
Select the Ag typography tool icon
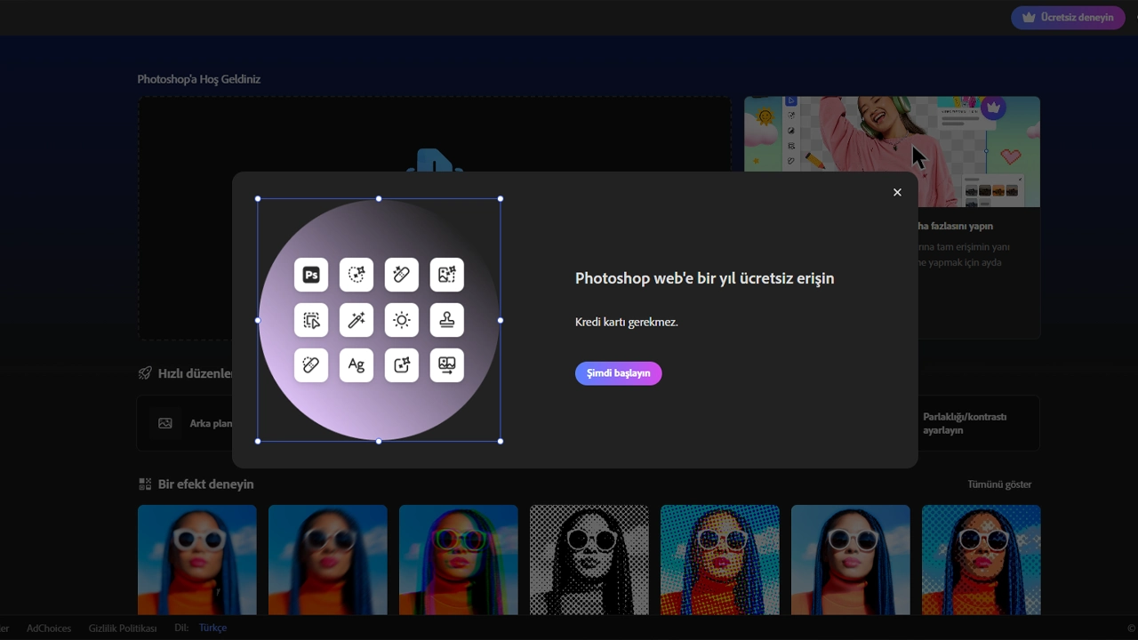coord(357,365)
